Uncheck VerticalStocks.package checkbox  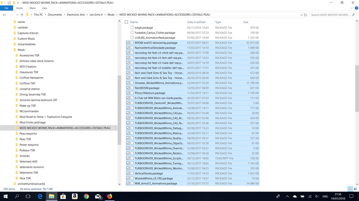[x=128, y=173]
